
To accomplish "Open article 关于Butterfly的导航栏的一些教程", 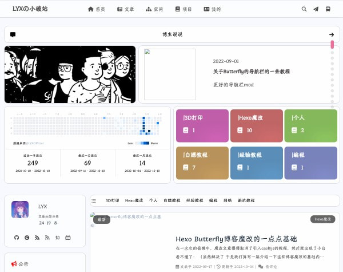I will pyautogui.click(x=251, y=72).
